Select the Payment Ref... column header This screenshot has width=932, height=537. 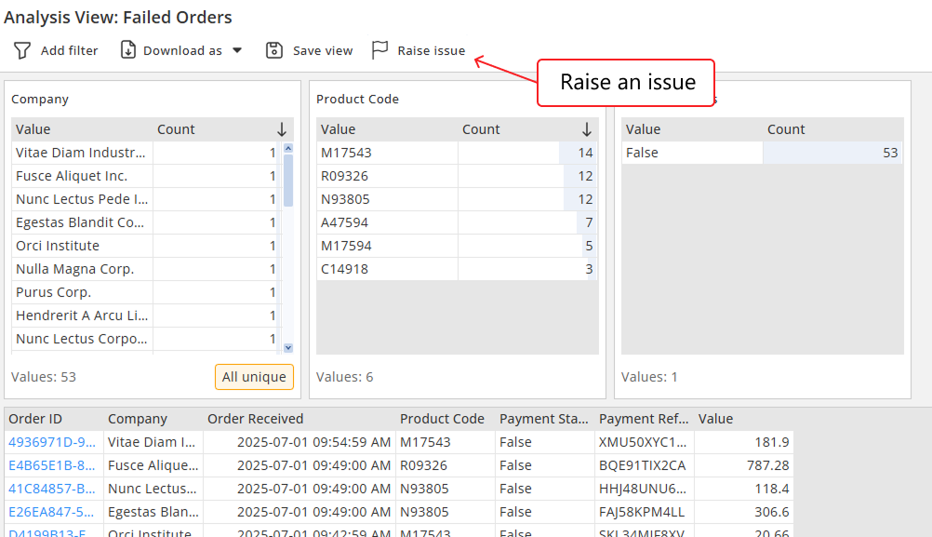[x=645, y=419]
